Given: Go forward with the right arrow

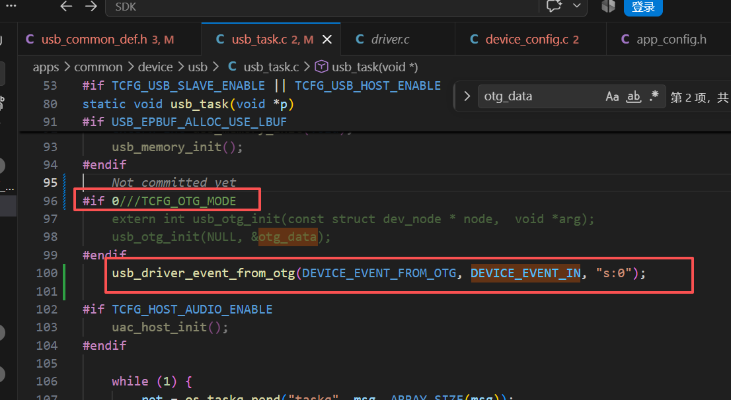Looking at the screenshot, I should point(91,7).
